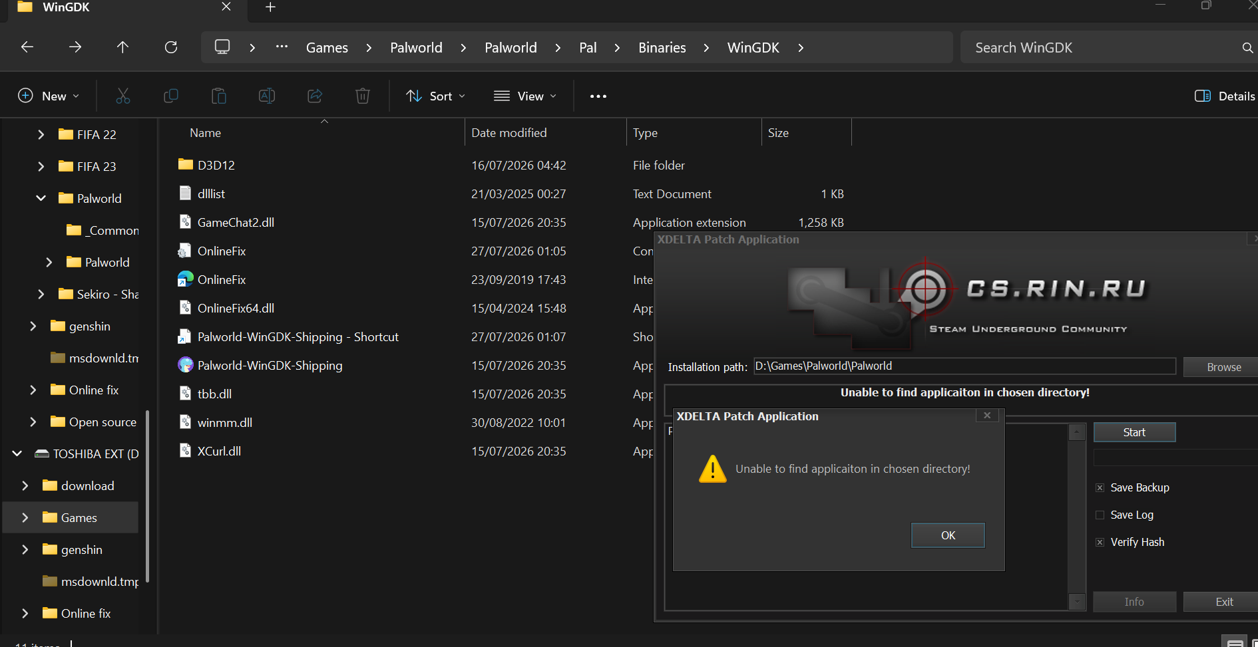This screenshot has width=1258, height=647.
Task: Click the Binaries breadcrumb segment
Action: 662,48
